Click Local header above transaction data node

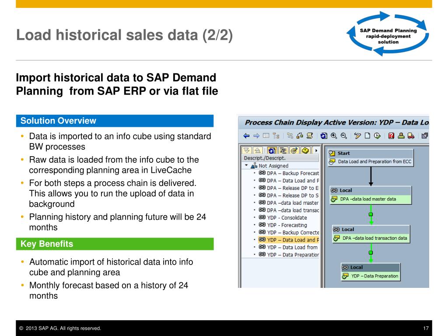[x=371, y=229]
